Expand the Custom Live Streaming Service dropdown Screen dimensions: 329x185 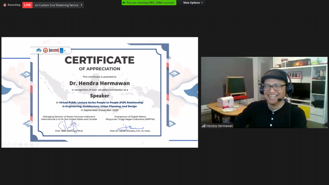[x=81, y=5]
